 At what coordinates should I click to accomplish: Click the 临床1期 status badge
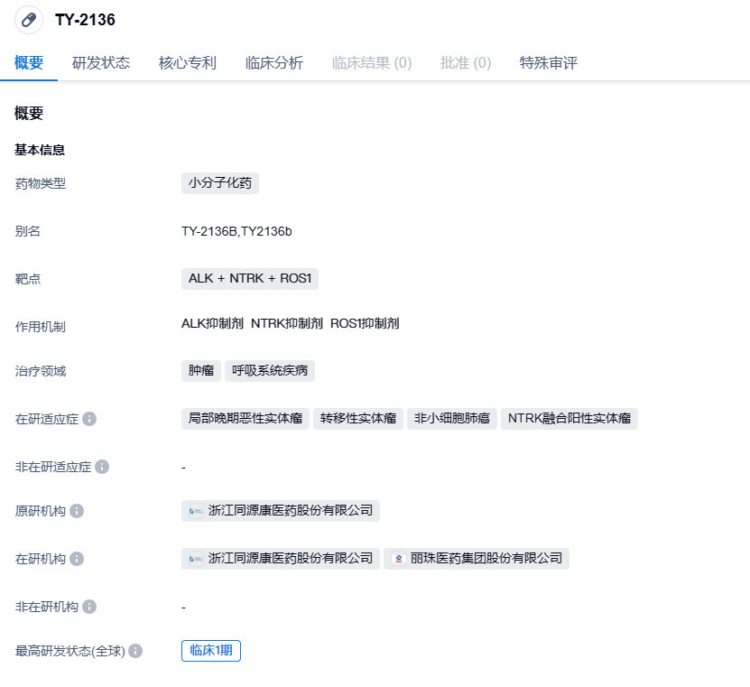211,651
